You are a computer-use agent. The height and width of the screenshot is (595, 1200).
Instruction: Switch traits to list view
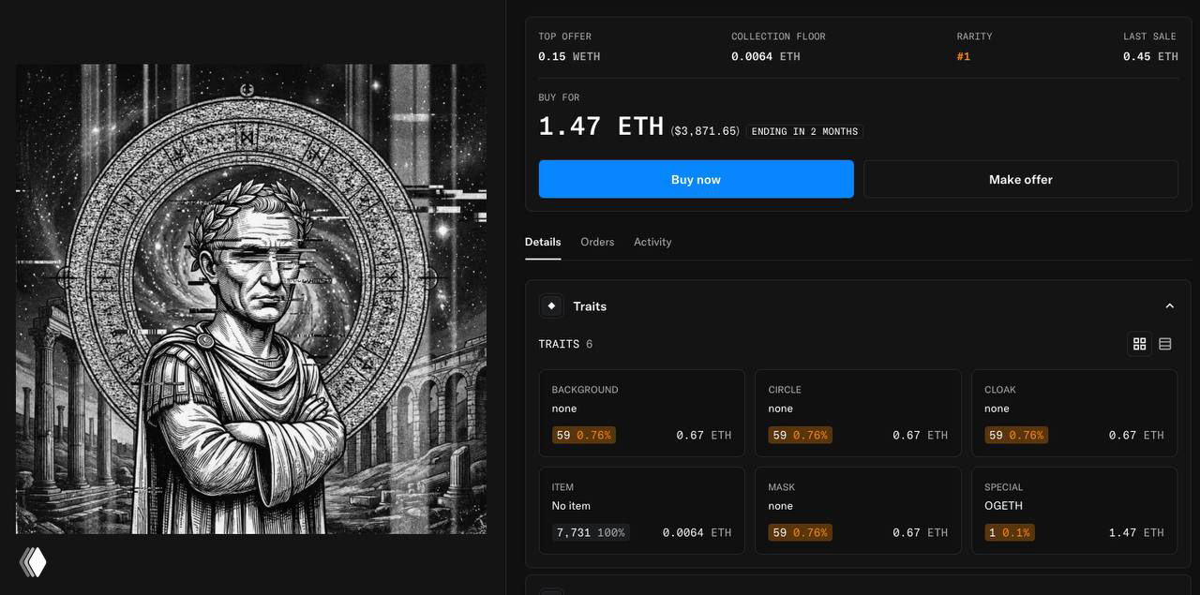(x=1165, y=344)
